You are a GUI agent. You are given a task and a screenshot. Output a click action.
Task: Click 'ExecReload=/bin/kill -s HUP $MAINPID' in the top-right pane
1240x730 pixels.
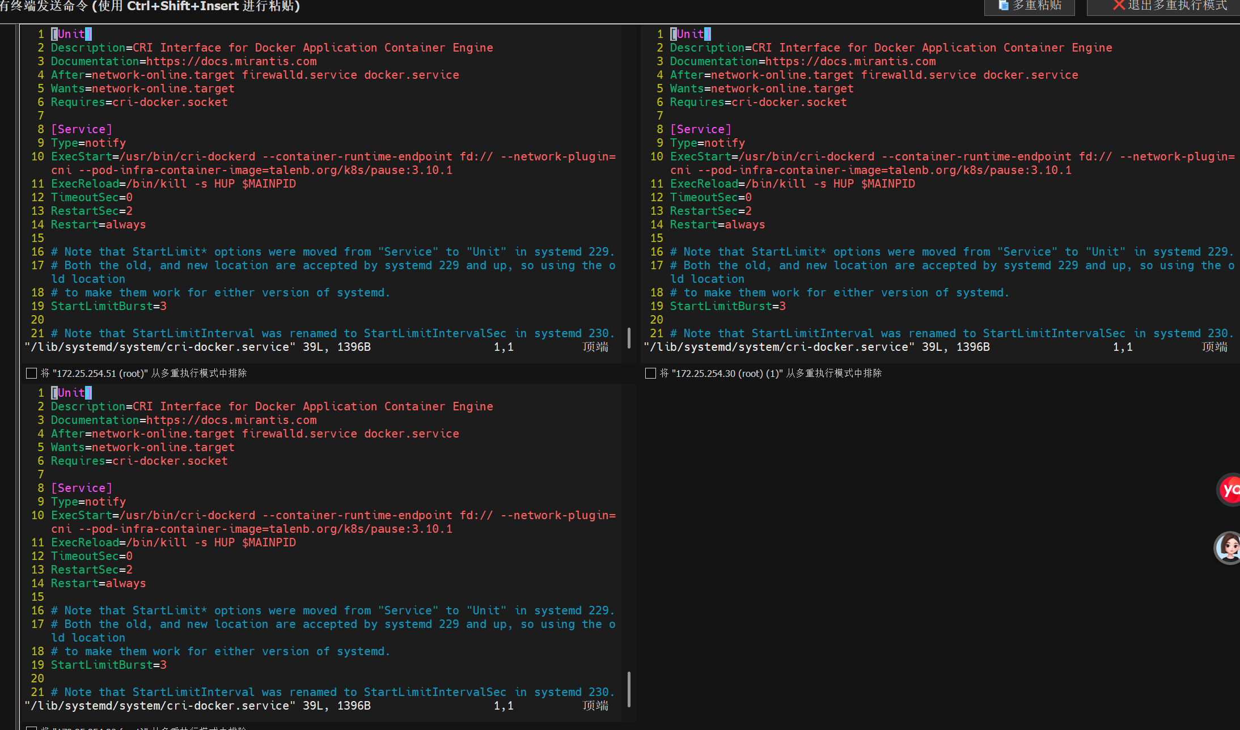793,184
